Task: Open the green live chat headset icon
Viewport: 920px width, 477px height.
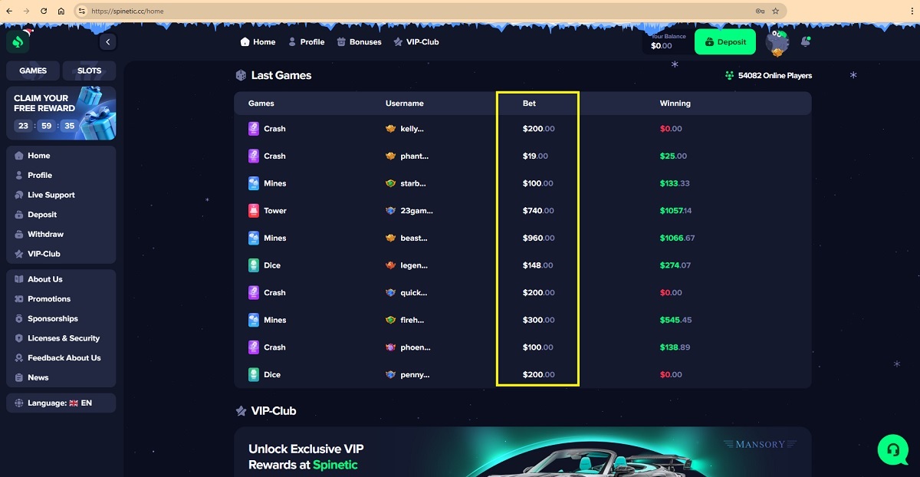Action: click(x=892, y=449)
